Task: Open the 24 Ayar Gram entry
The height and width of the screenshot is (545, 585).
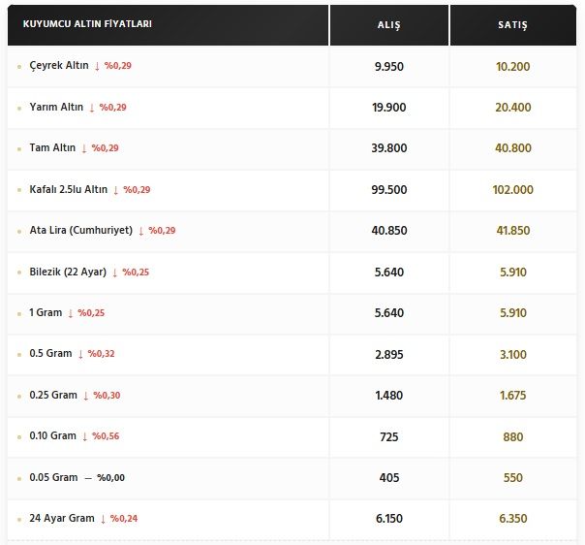Action: tap(62, 518)
